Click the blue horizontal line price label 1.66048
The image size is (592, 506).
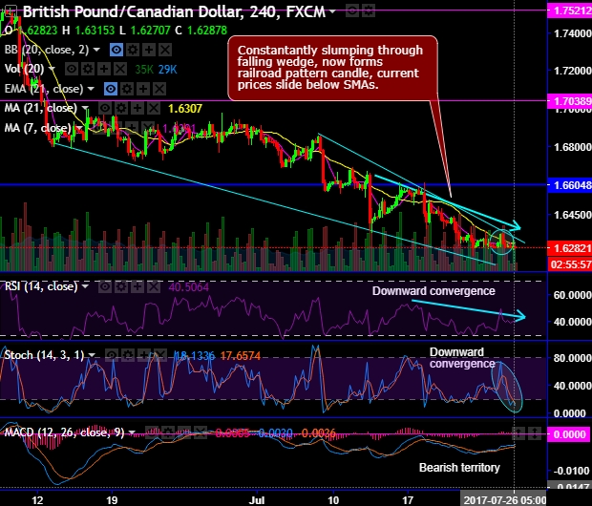tap(569, 185)
